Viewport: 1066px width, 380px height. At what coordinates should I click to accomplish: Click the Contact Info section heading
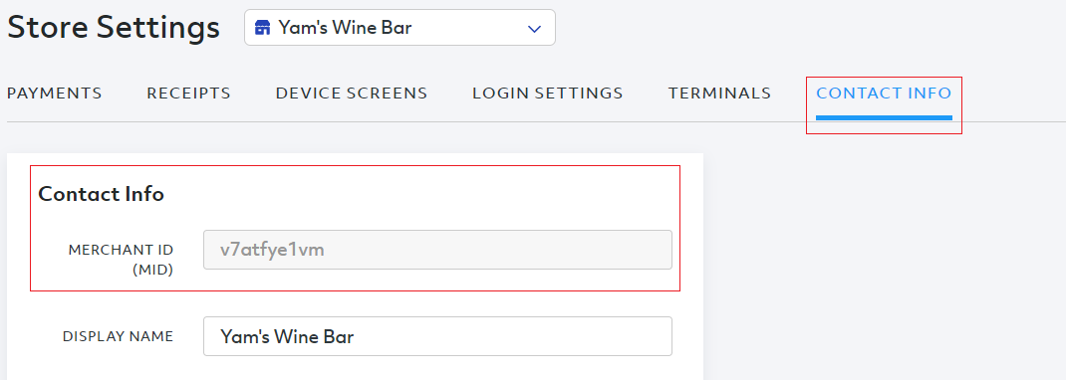pyautogui.click(x=102, y=194)
